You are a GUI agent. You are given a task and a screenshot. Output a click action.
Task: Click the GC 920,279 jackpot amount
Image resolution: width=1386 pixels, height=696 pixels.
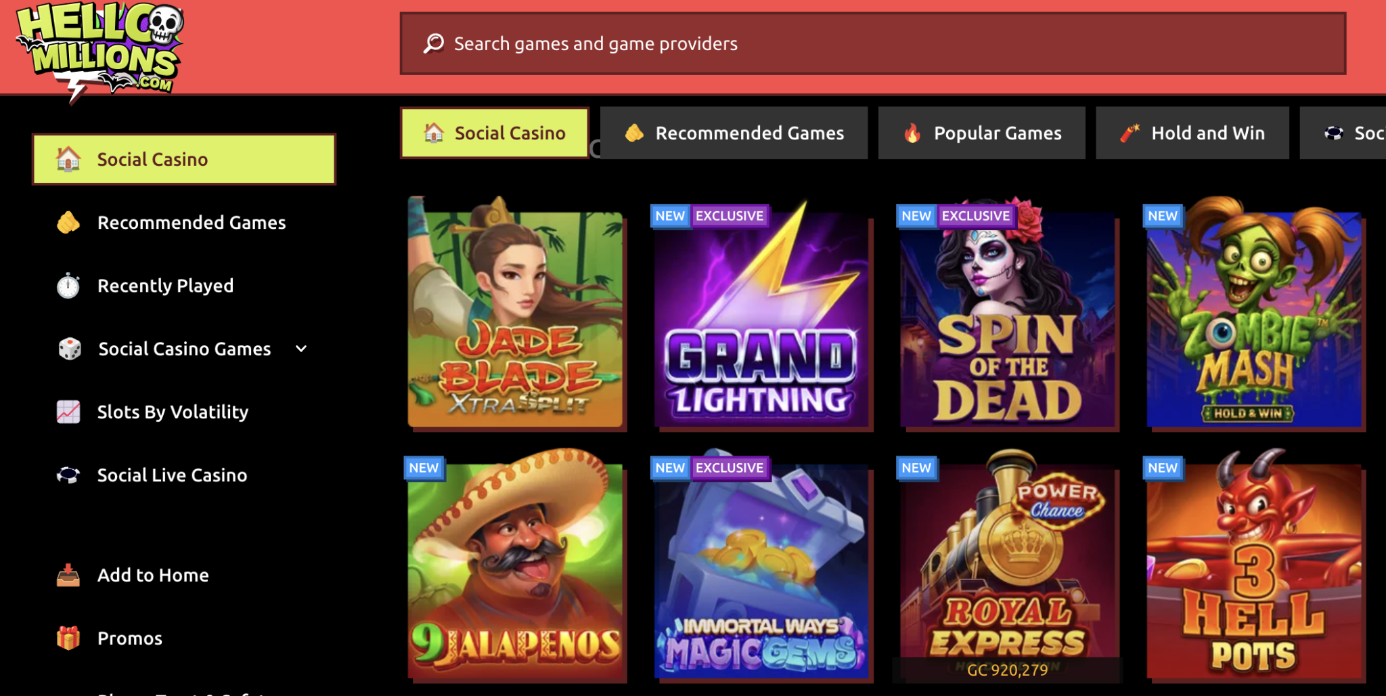pyautogui.click(x=1007, y=670)
